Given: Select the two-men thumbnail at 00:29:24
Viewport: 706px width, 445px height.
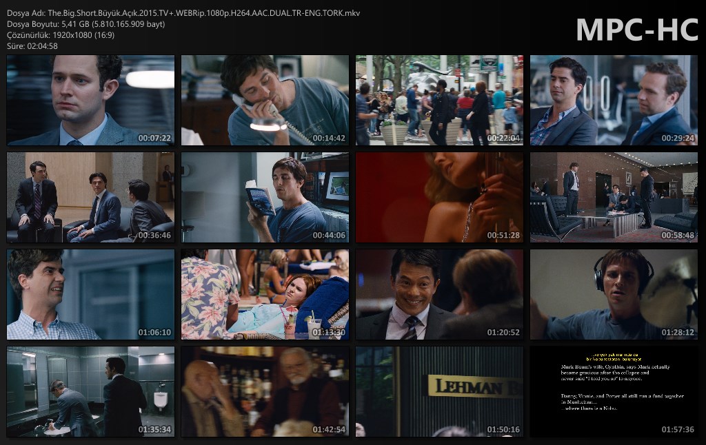Looking at the screenshot, I should 614,101.
